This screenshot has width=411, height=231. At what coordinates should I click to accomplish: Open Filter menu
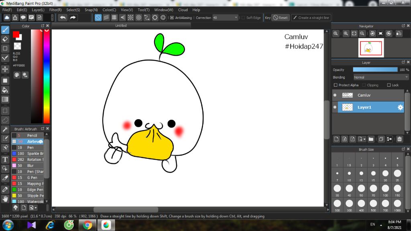[55, 10]
